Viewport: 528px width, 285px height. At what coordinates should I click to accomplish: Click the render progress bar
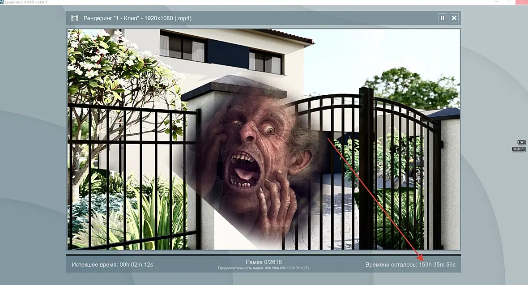pos(264,255)
